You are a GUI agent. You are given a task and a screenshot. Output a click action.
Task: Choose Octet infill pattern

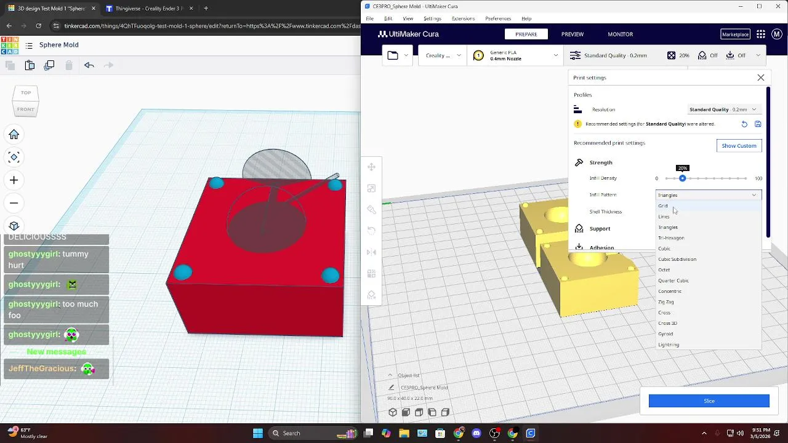(709, 270)
